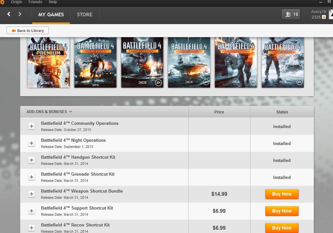Select the Naval Strike expansion cover
The width and height of the screenshot is (333, 233).
pyautogui.click(x=189, y=62)
